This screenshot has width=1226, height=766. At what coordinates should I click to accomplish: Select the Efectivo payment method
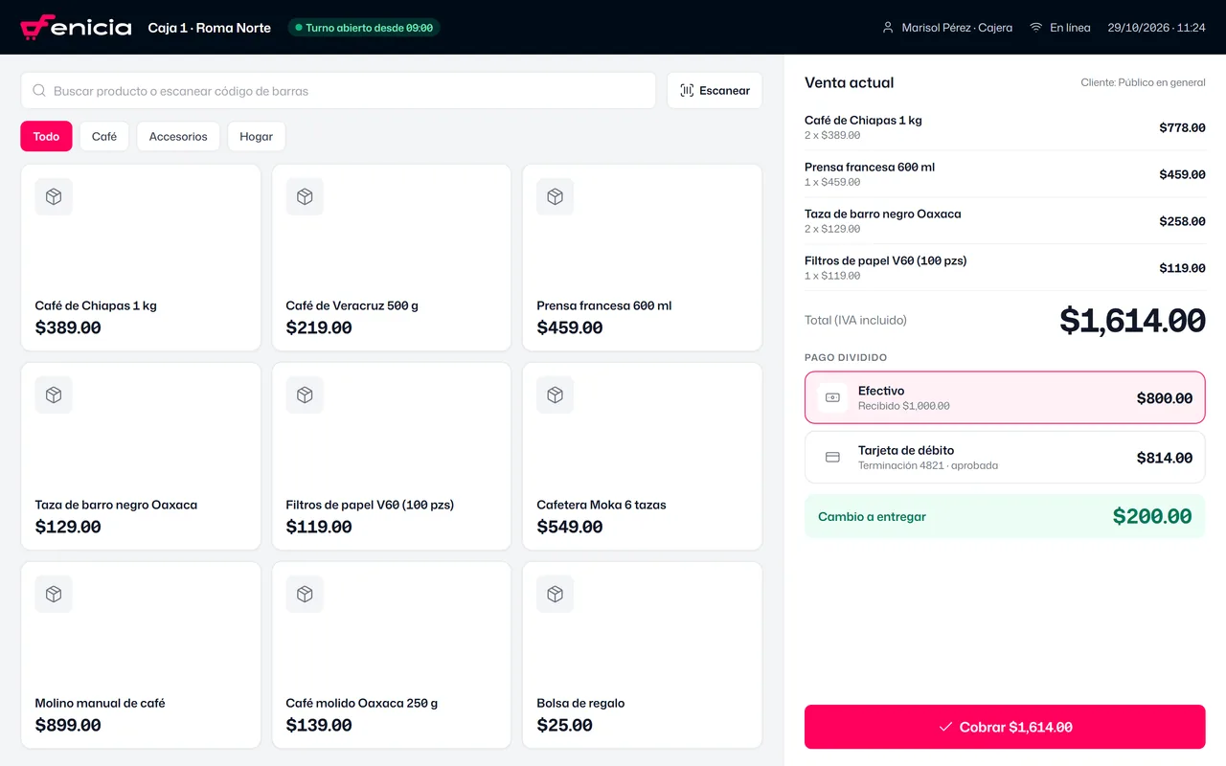click(x=1005, y=397)
